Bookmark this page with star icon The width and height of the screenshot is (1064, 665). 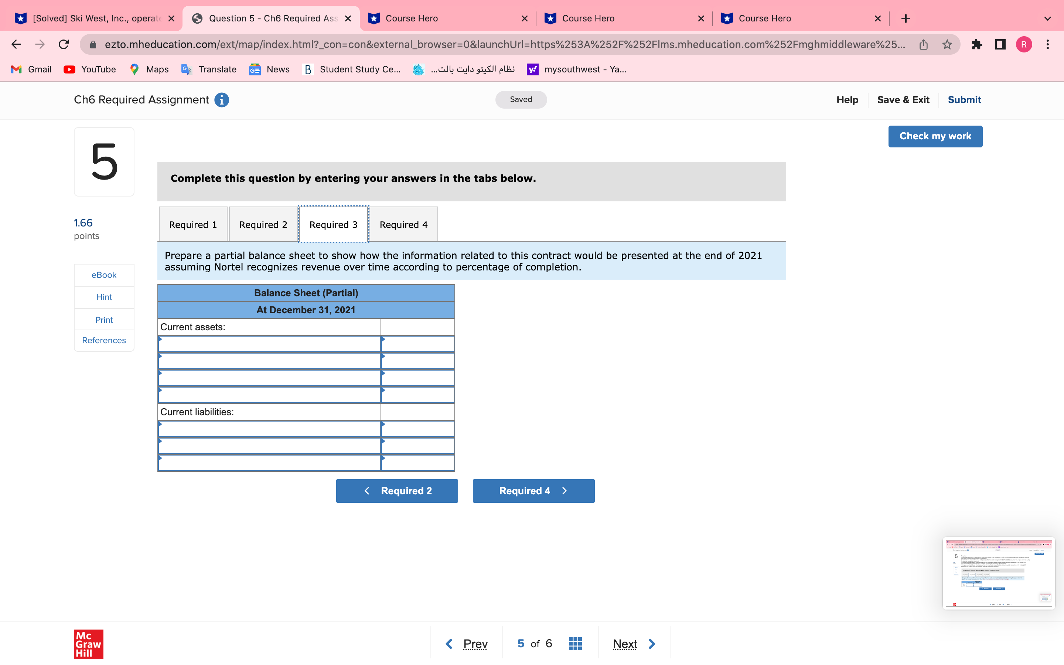pos(947,44)
